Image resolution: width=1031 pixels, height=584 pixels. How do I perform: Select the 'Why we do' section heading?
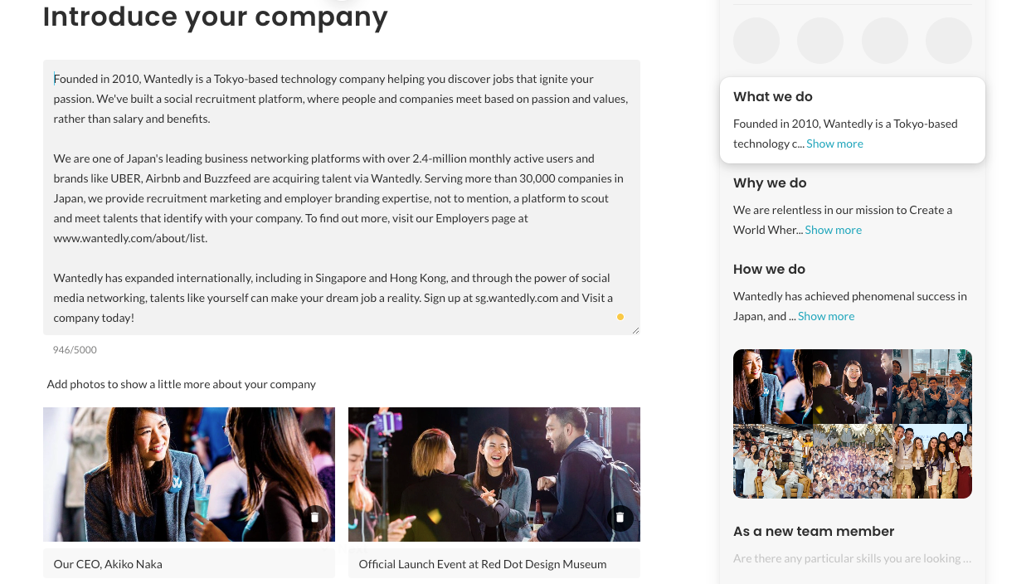pos(770,183)
